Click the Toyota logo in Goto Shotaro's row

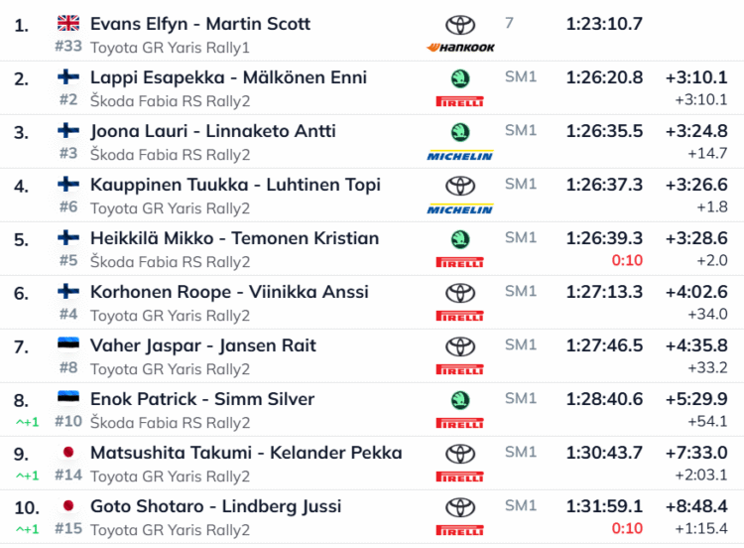pyautogui.click(x=460, y=507)
